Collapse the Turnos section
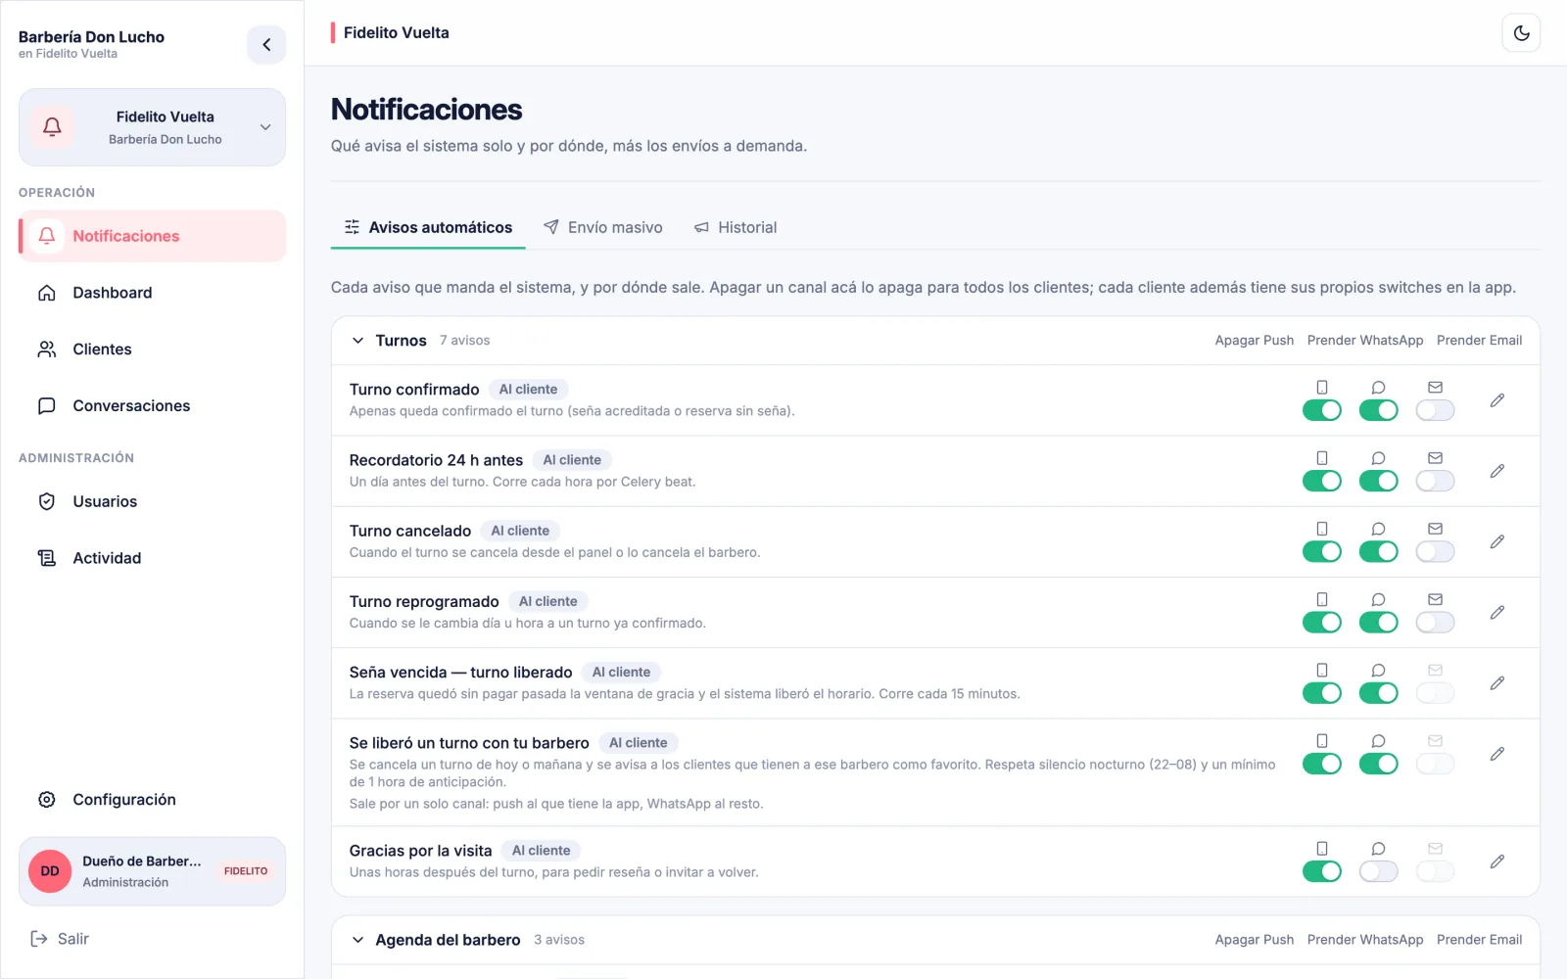1567x979 pixels. pyautogui.click(x=357, y=341)
